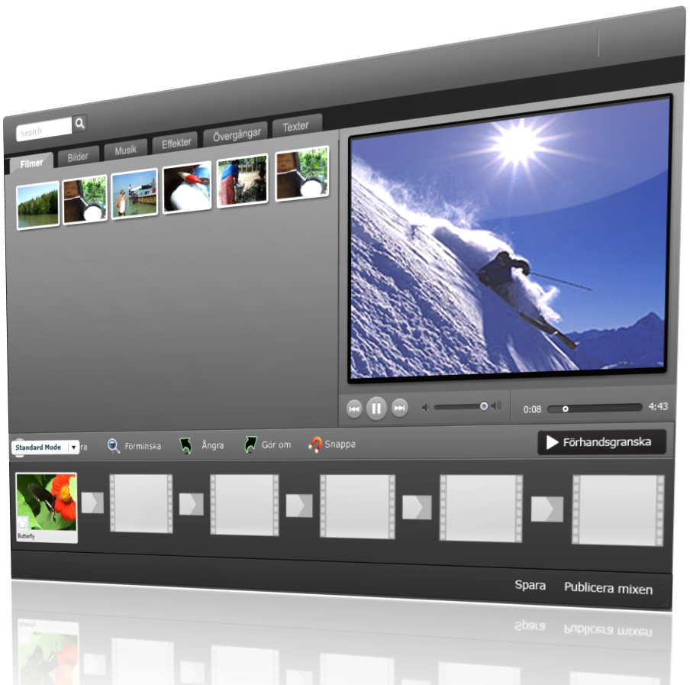
Task: Click first transition arrow after Butterfly clip
Action: pos(92,502)
